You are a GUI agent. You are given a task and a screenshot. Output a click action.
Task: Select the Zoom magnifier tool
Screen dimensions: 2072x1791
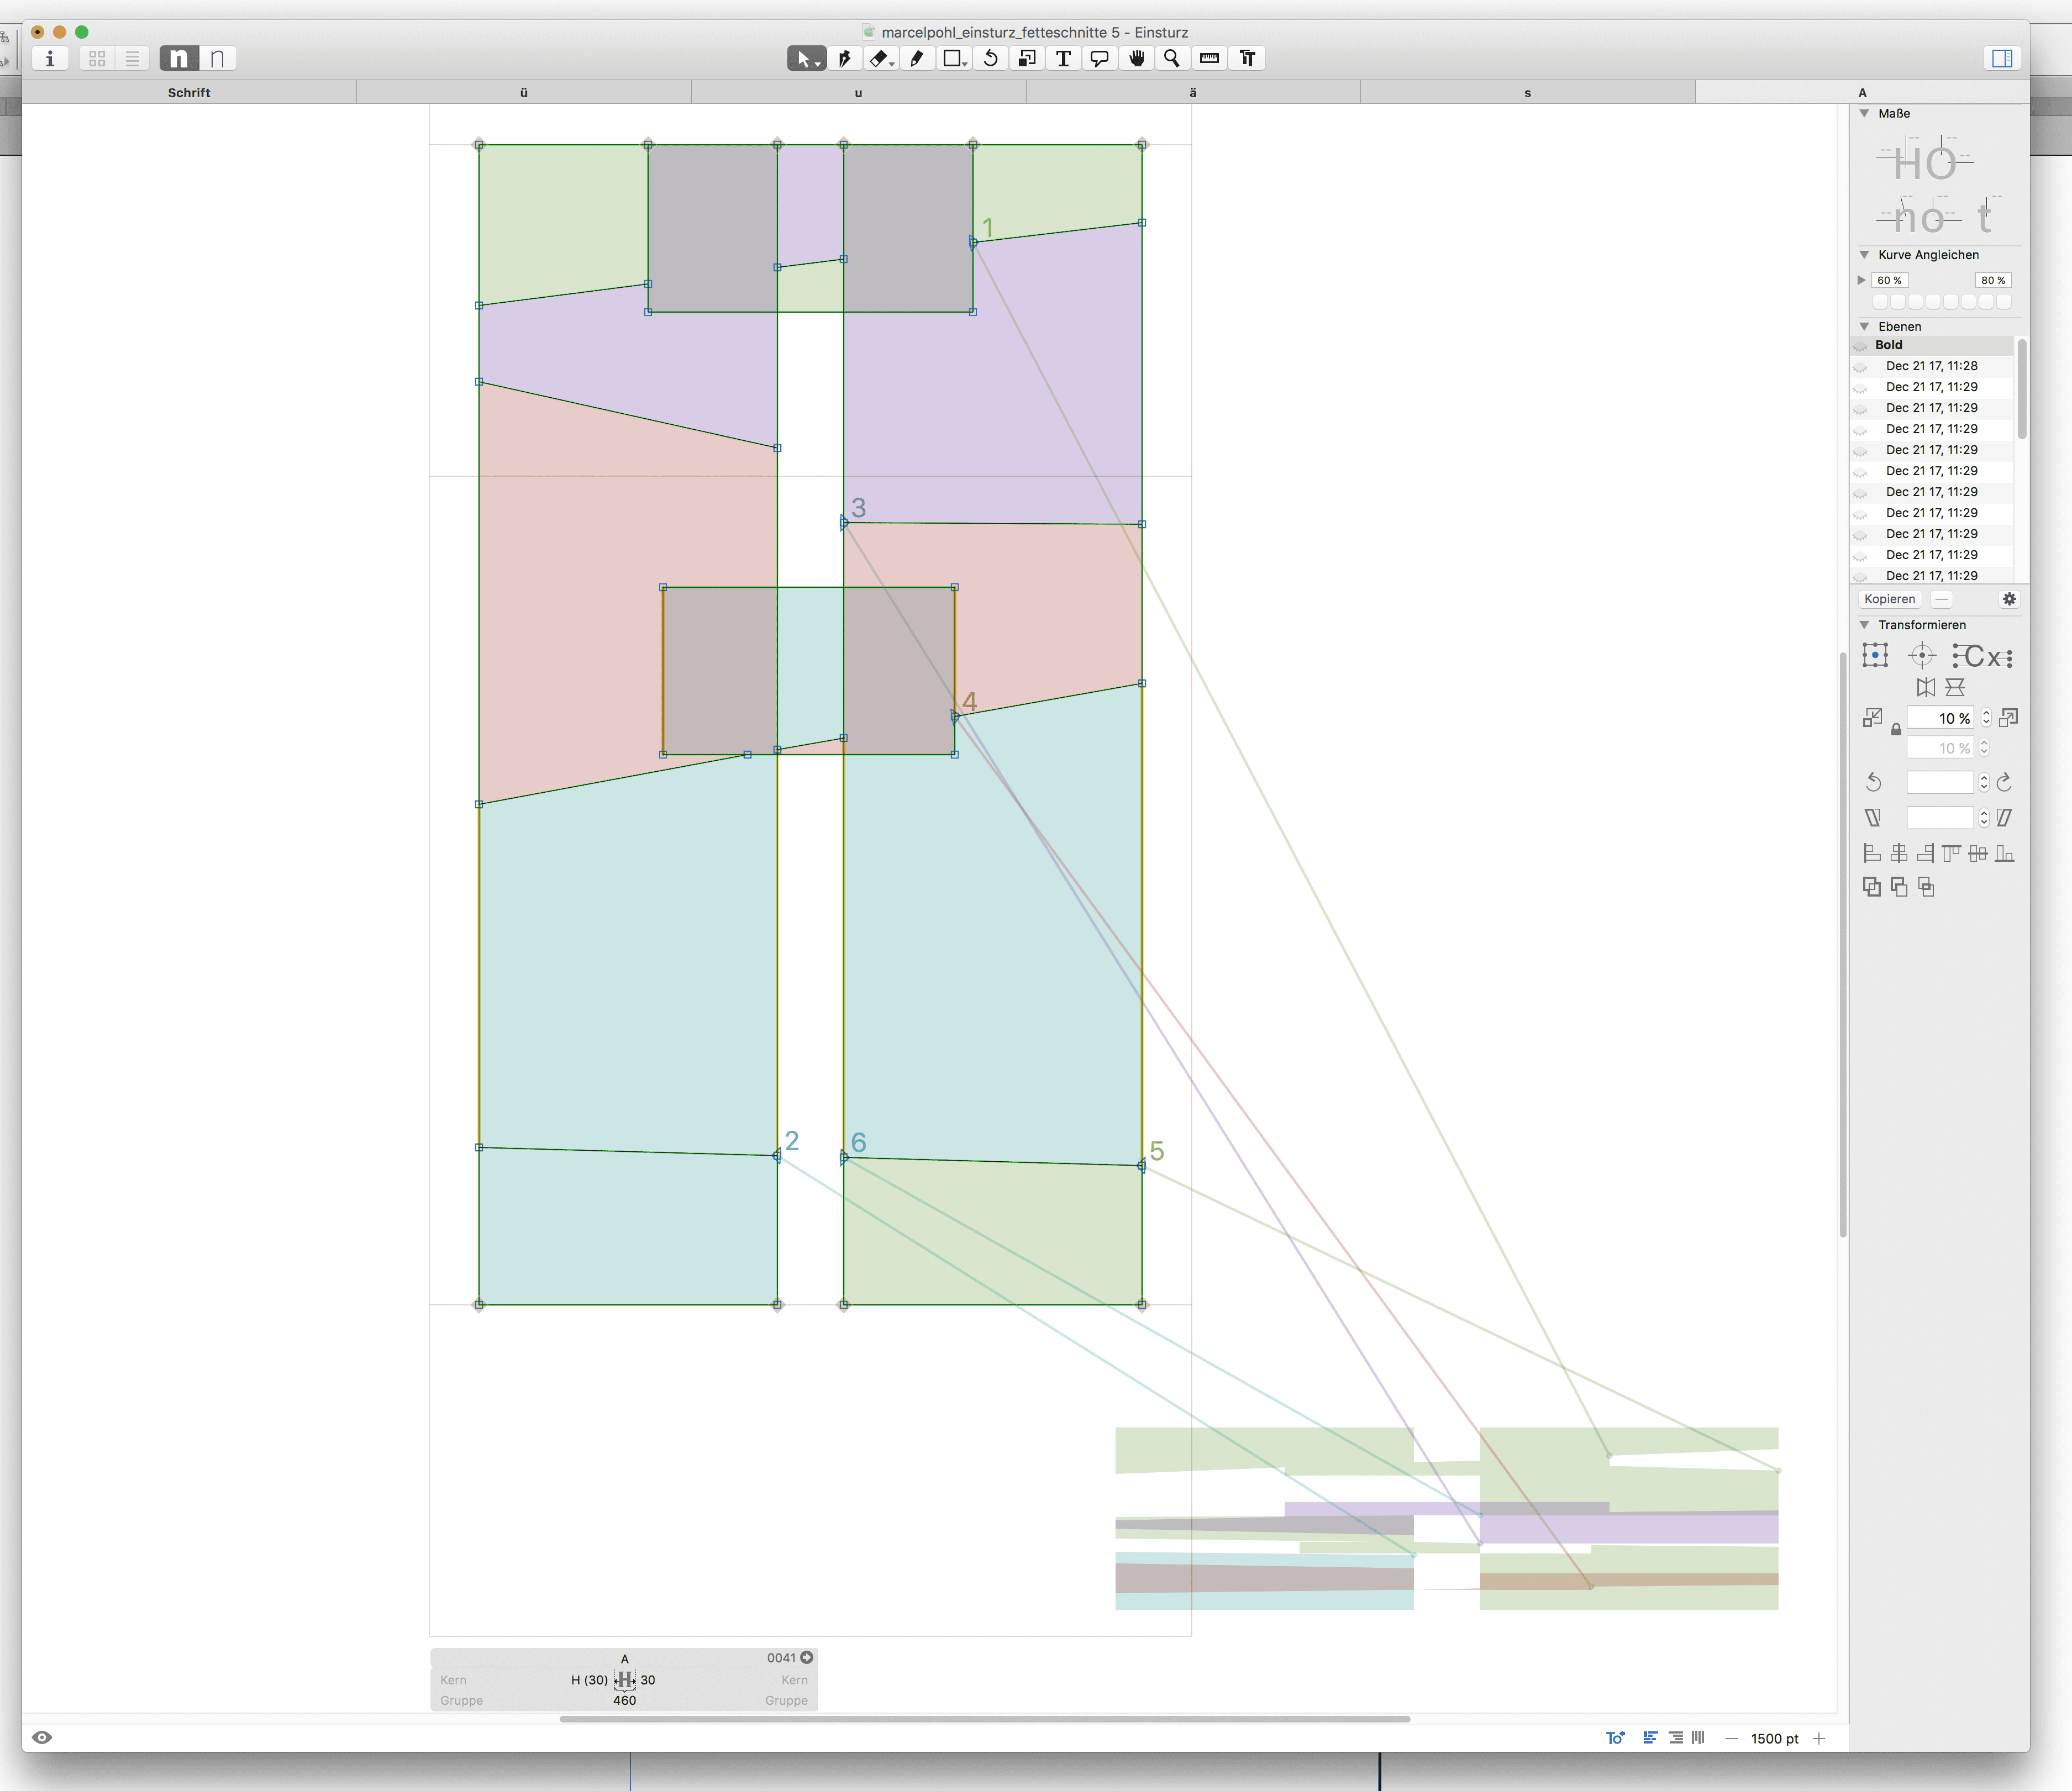[1172, 58]
